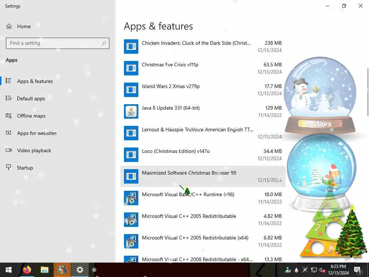Click the Settings gear taskbar button

coord(80,270)
